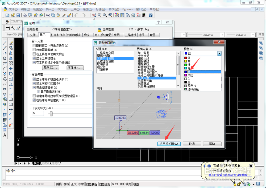Uncheck 显示图纸背景 checkbox
Viewport: 266px width, 188px height.
pos(34,88)
